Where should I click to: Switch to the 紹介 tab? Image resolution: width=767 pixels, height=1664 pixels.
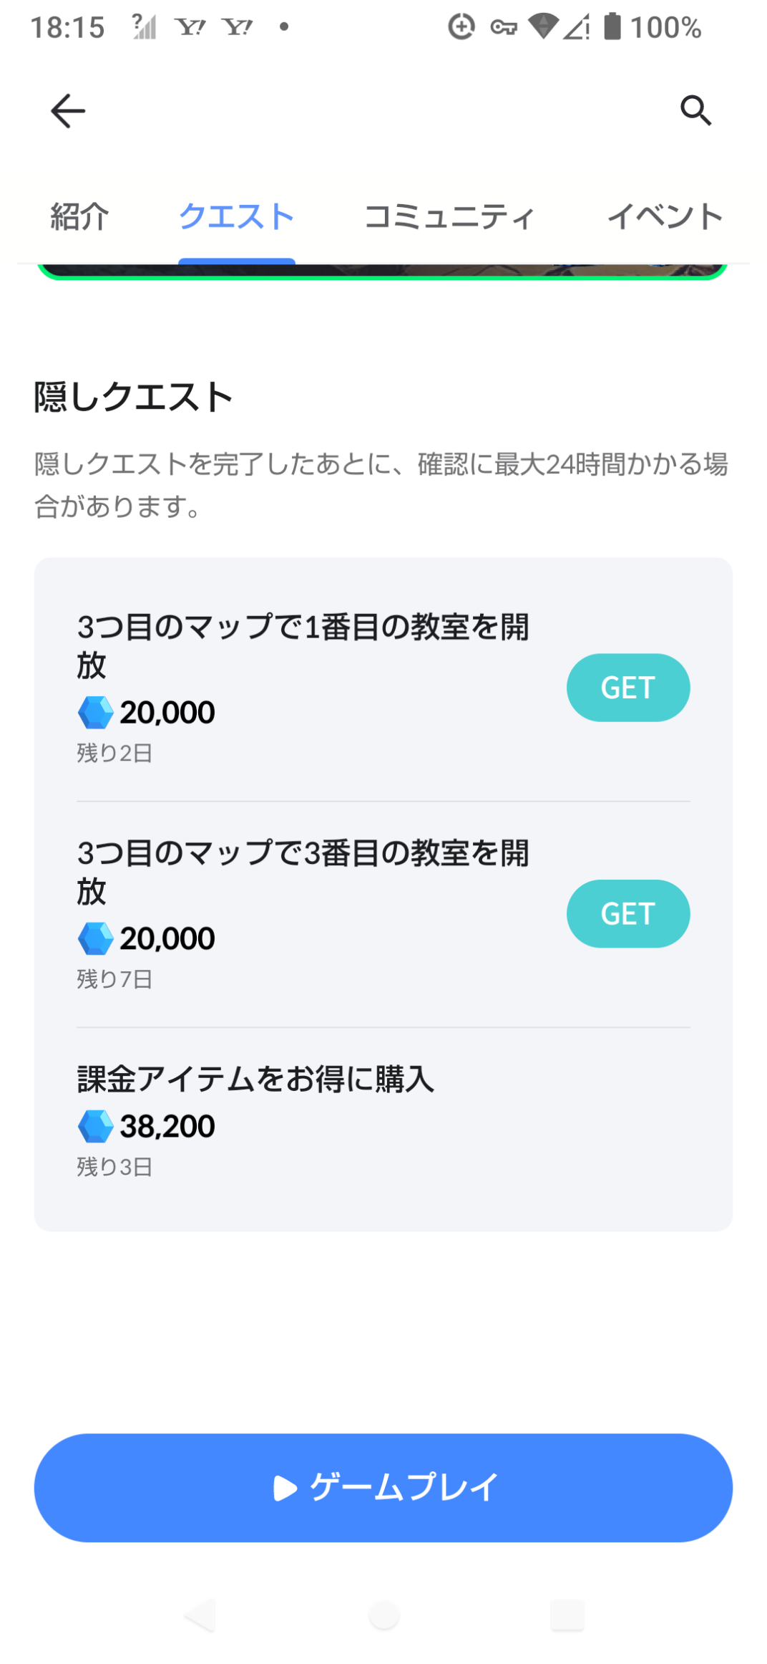tap(79, 216)
